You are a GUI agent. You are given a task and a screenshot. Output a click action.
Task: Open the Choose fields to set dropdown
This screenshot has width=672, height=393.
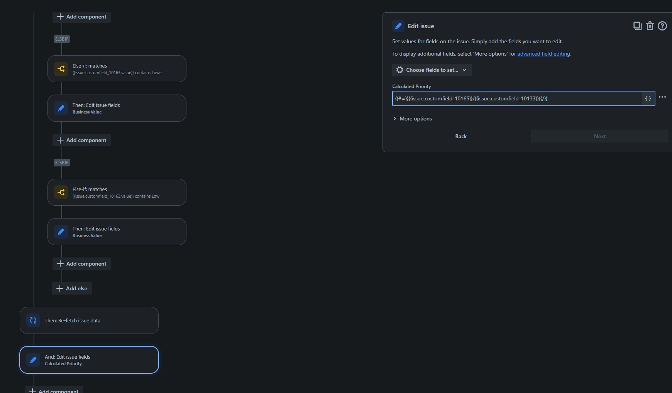click(431, 70)
